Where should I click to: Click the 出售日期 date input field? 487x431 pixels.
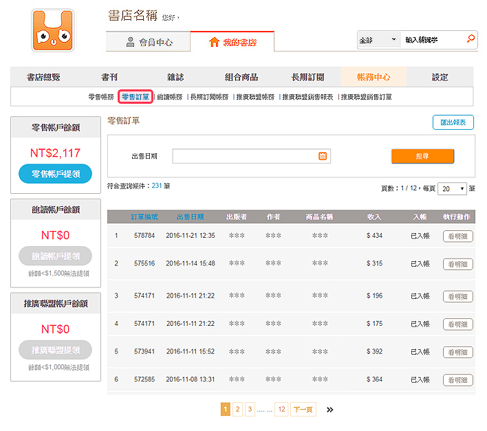pos(251,156)
